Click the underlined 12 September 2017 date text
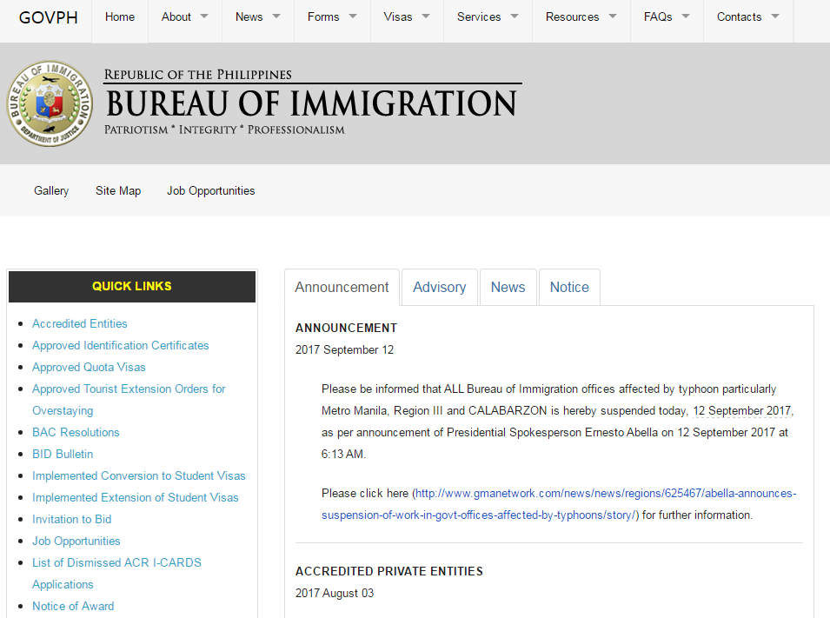This screenshot has height=618, width=830. [742, 410]
